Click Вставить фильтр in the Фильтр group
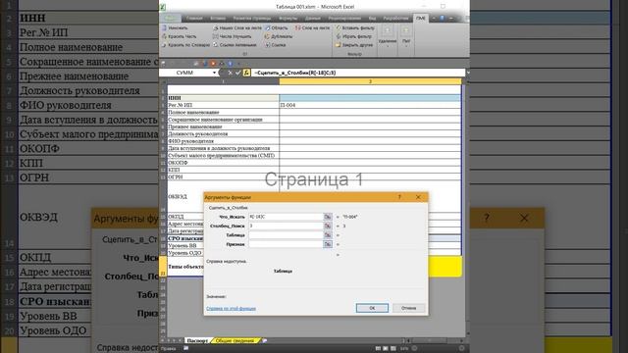 tap(355, 28)
